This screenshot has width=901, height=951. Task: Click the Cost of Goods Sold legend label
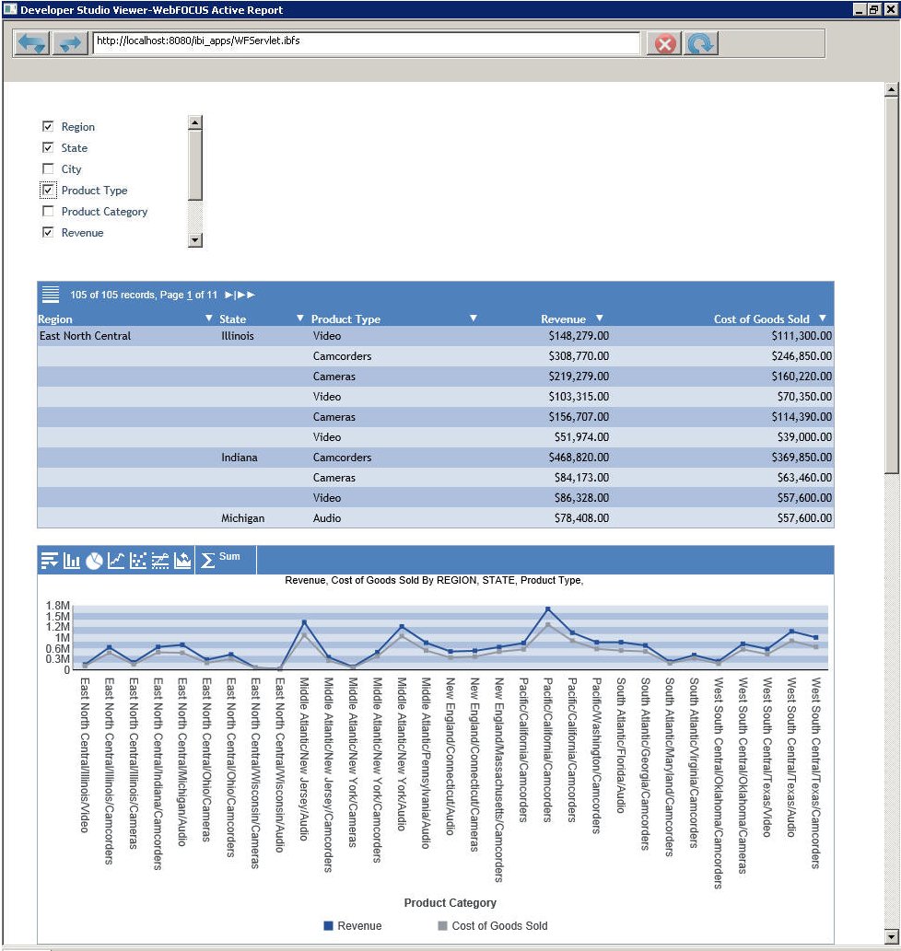pos(499,926)
